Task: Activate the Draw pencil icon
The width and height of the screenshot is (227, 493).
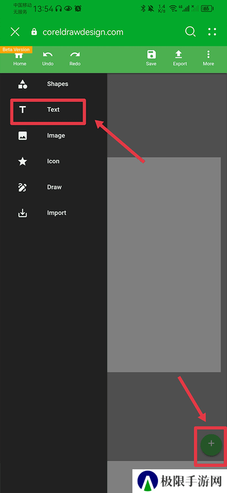Action: (x=23, y=187)
